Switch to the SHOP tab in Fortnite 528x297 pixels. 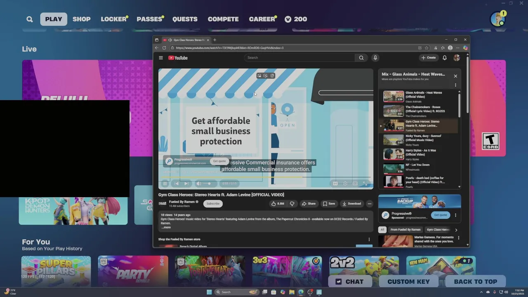[82, 19]
